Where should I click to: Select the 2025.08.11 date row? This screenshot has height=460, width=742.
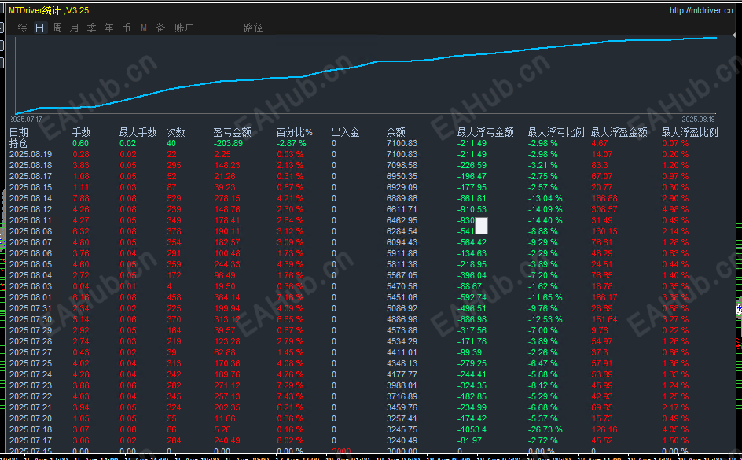(364, 220)
